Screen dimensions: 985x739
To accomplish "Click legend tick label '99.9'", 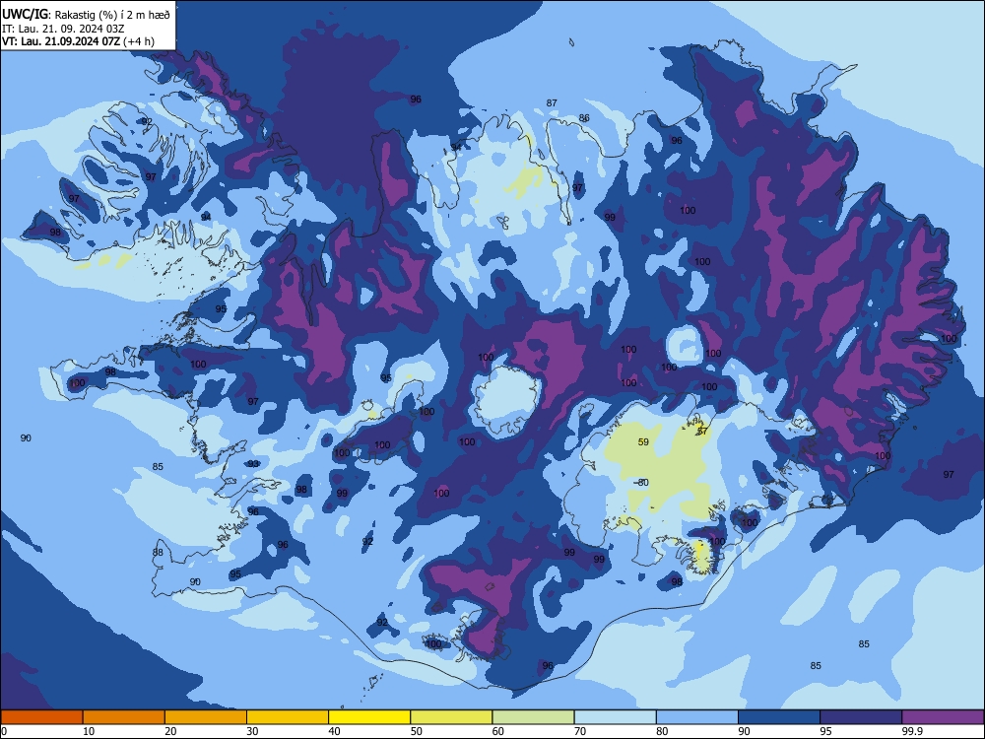I will point(912,731).
